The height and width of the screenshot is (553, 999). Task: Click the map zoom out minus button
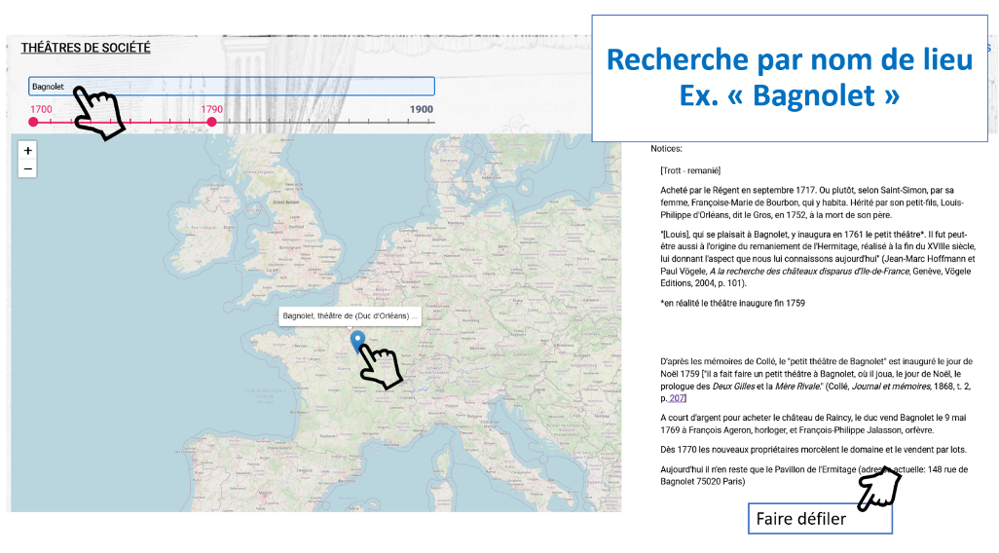28,169
